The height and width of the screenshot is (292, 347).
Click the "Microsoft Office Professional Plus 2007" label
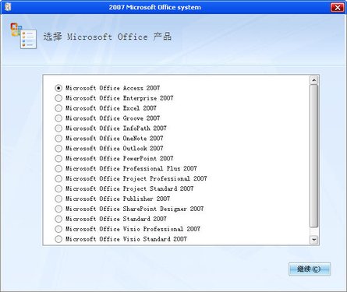(x=131, y=169)
